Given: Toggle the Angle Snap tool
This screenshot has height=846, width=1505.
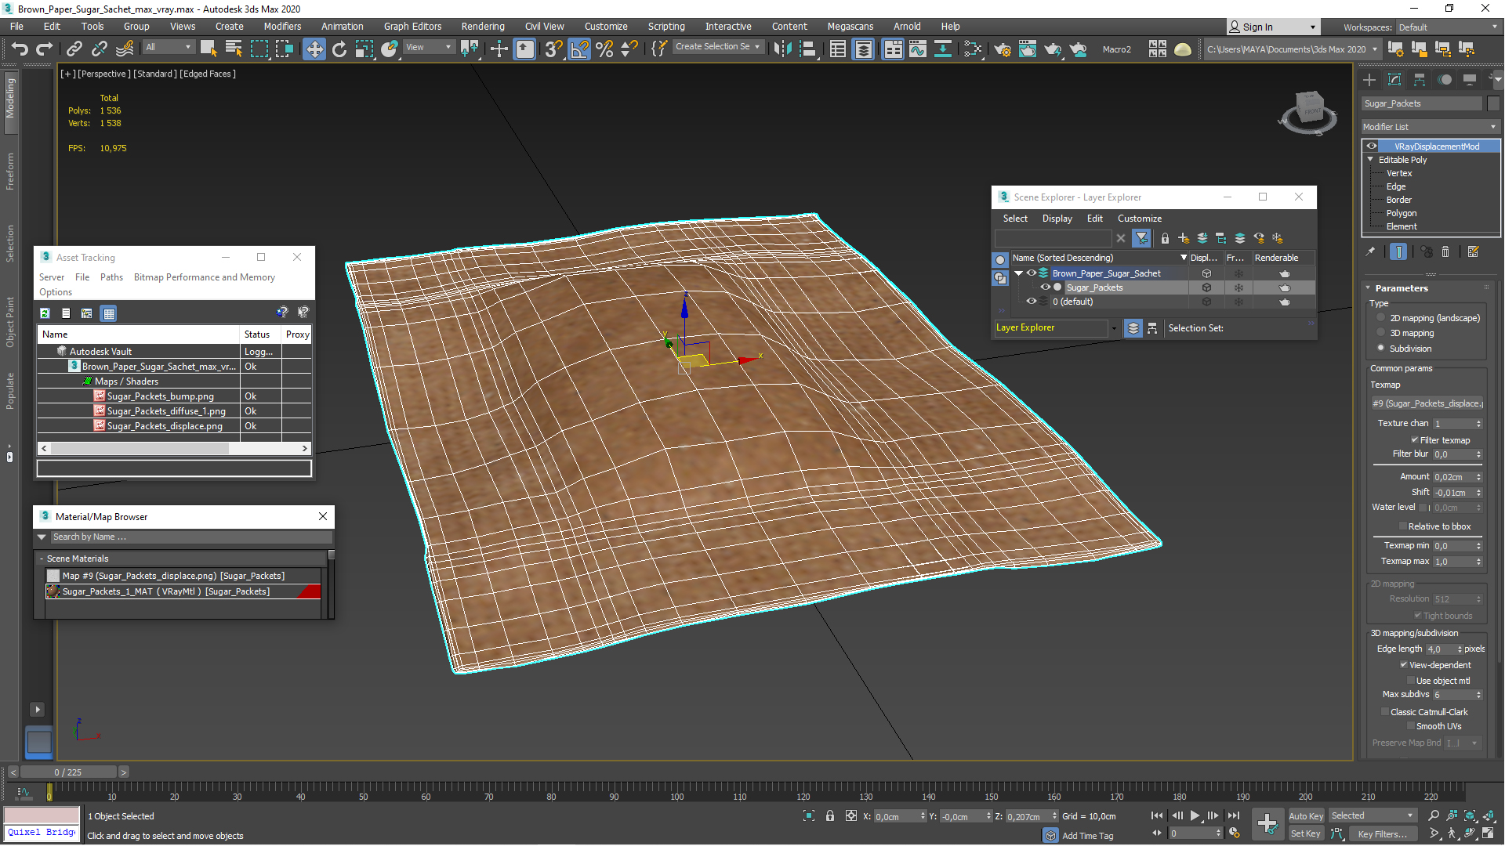Looking at the screenshot, I should point(579,49).
